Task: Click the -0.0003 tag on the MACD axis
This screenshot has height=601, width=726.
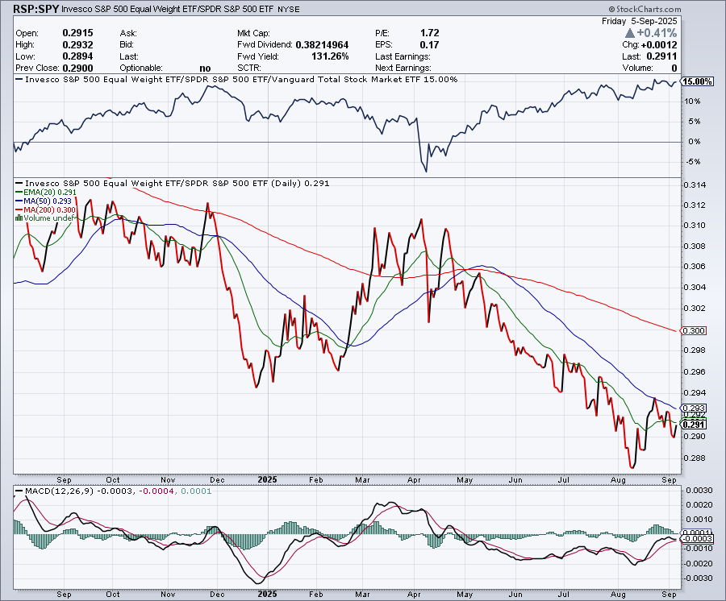Action: coord(698,539)
